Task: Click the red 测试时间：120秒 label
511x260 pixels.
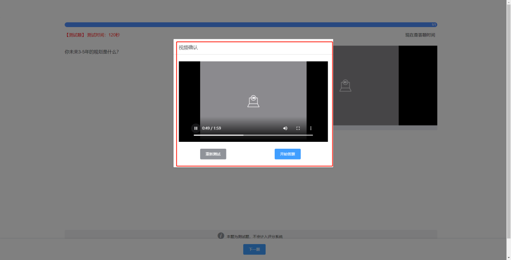Action: (x=103, y=35)
